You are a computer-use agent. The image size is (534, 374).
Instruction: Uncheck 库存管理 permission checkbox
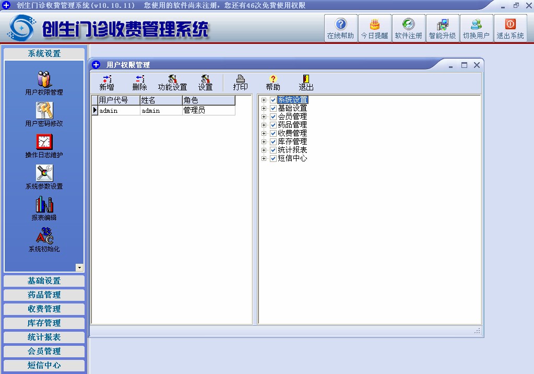273,142
